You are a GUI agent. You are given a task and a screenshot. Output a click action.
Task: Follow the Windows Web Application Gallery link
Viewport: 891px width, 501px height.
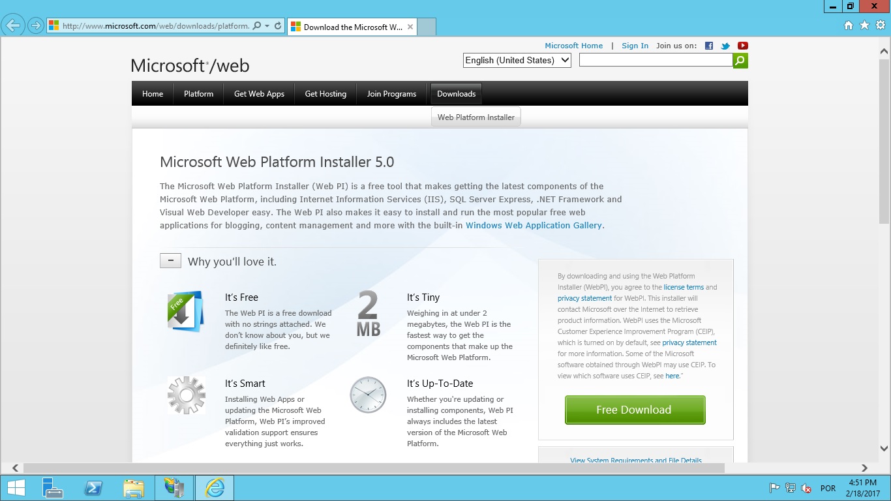click(x=534, y=225)
